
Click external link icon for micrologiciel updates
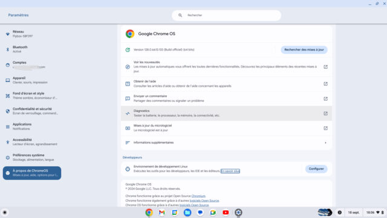click(325, 128)
